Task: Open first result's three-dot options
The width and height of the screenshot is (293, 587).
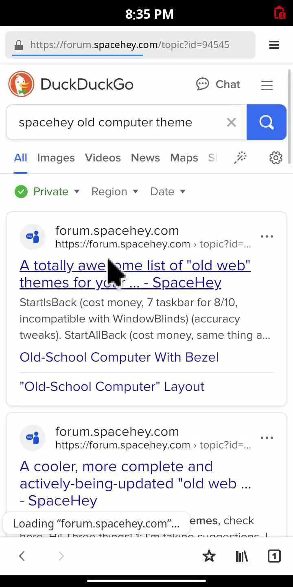Action: (x=267, y=236)
